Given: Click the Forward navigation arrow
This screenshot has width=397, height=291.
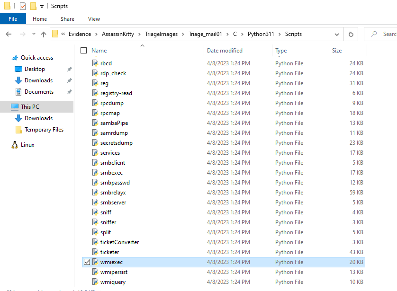Looking at the screenshot, I should 23,34.
